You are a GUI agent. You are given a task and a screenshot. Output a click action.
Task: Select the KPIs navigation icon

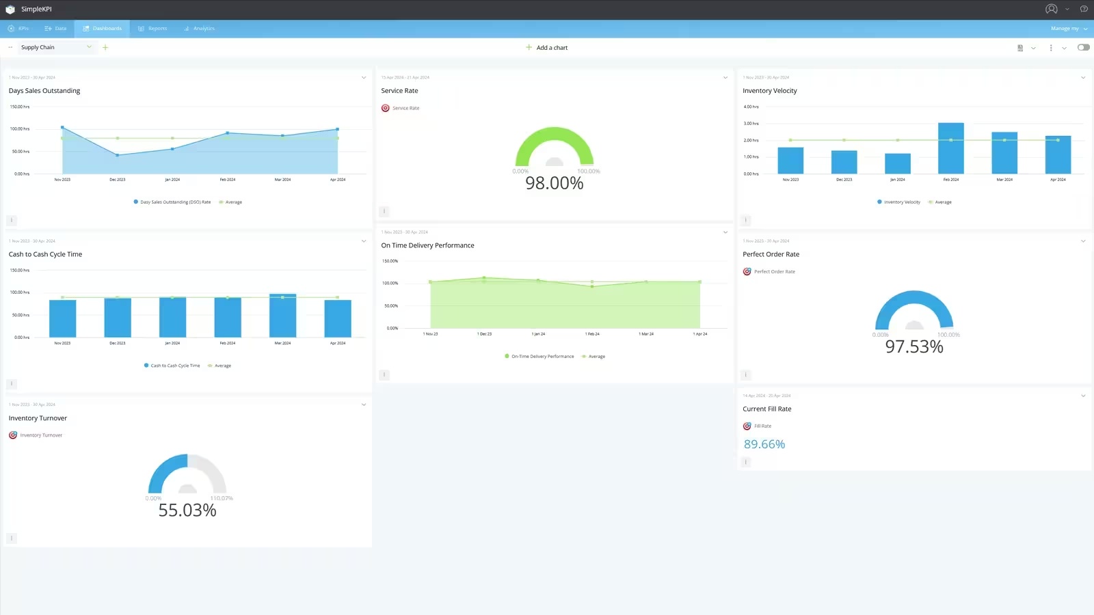click(12, 28)
